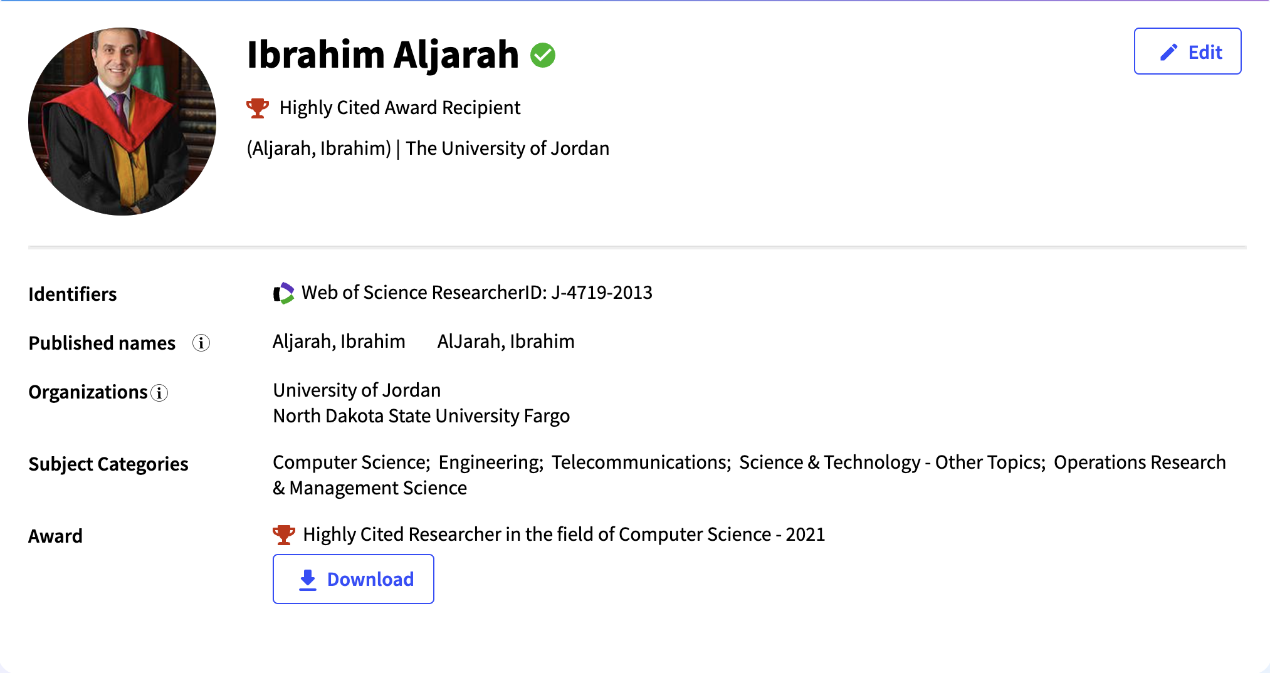Click North Dakota State University Fargo entry
1270x673 pixels.
pos(421,416)
